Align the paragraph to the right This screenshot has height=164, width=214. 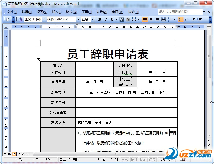pyautogui.click(x=157, y=19)
